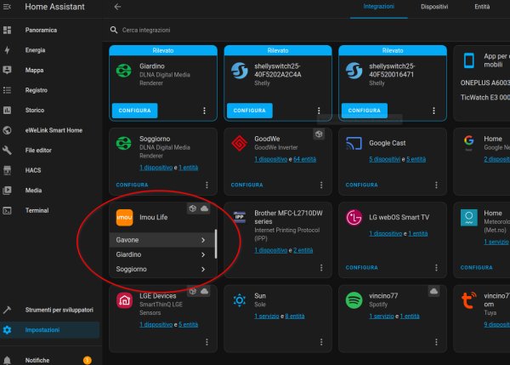Open GoodWe 64 entità link

[304, 159]
